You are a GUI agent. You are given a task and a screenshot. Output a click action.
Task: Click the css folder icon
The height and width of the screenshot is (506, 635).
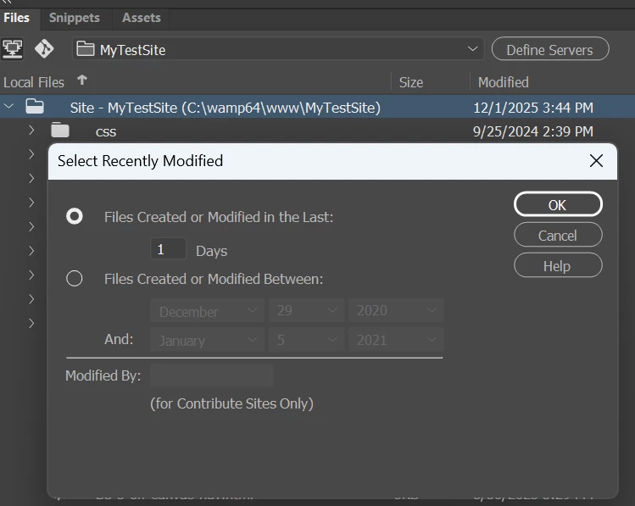click(60, 131)
